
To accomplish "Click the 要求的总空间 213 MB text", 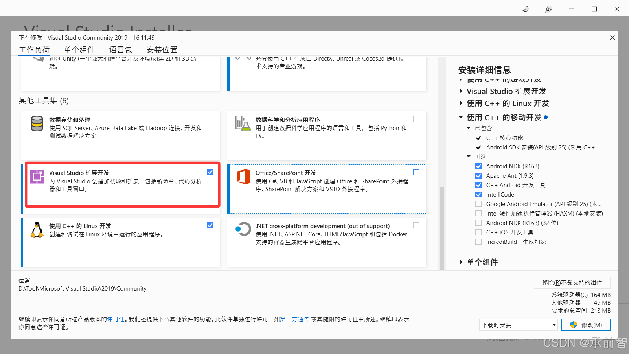I will click(x=581, y=310).
